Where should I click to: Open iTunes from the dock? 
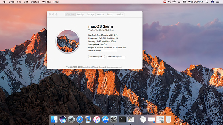97,120
